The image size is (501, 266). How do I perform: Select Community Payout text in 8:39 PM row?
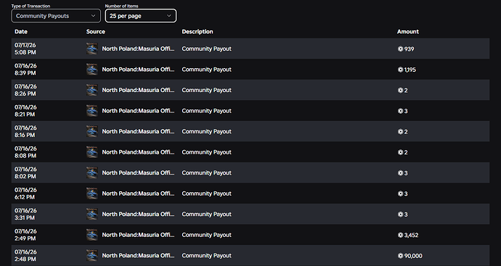tap(206, 69)
